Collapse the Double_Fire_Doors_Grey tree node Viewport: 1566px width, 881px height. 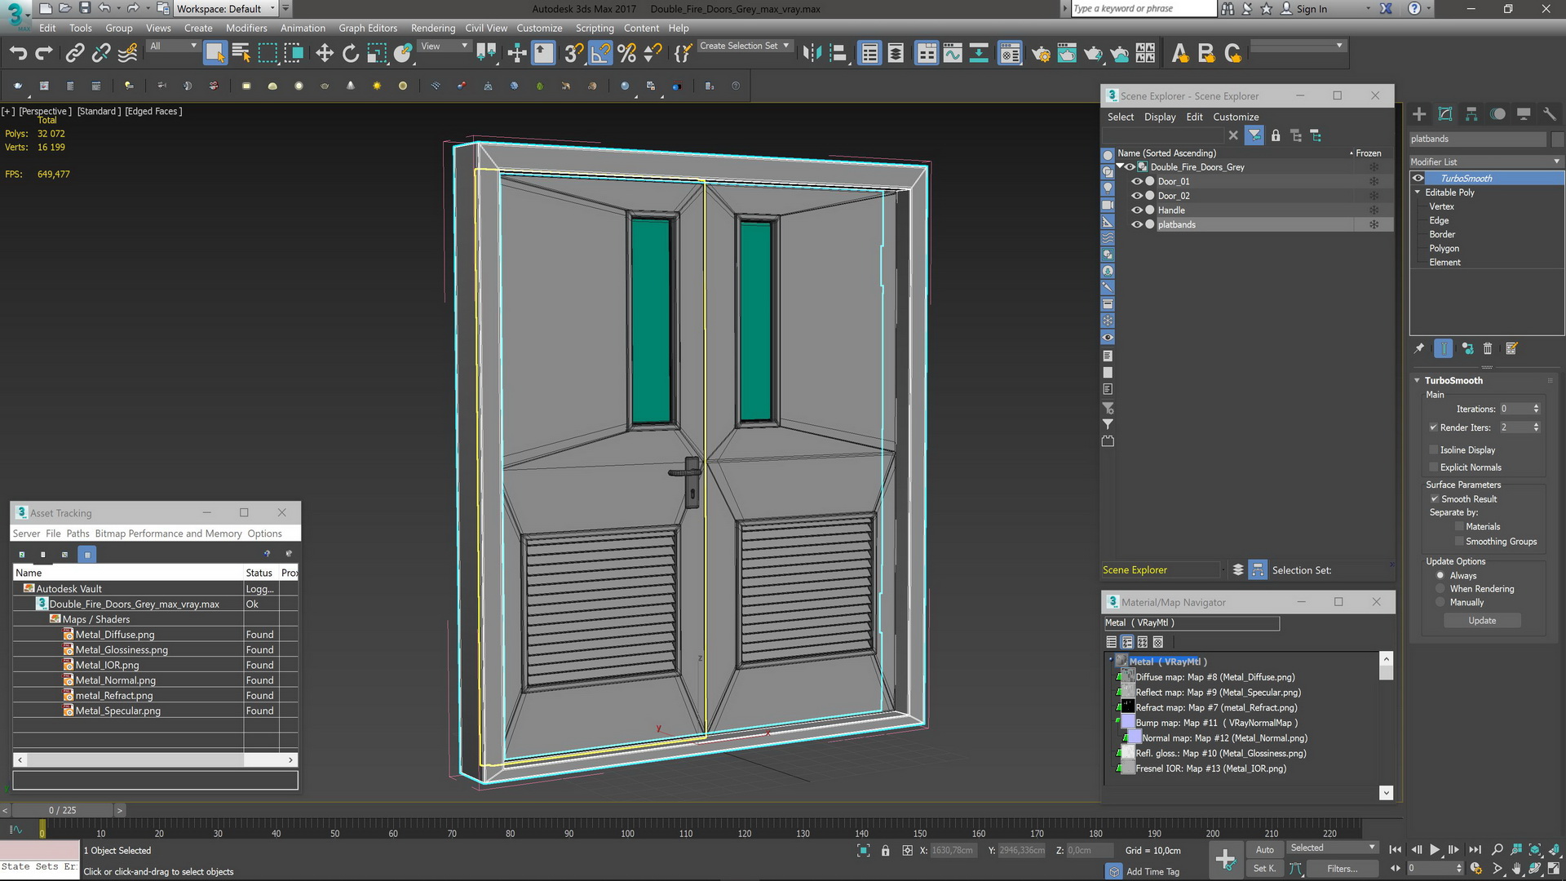1121,166
